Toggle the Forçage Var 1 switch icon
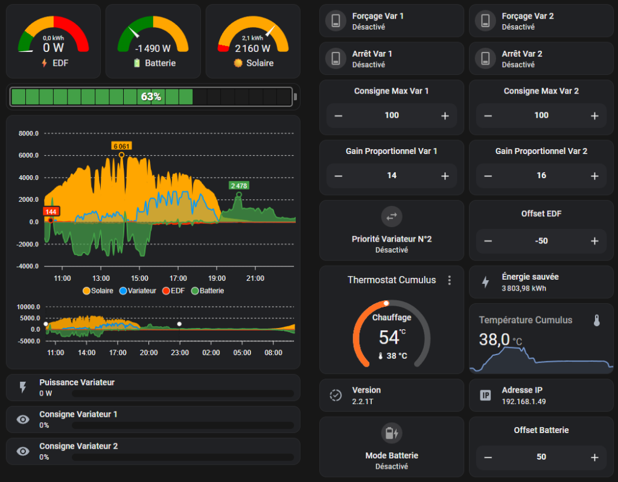Image resolution: width=618 pixels, height=482 pixels. tap(336, 21)
